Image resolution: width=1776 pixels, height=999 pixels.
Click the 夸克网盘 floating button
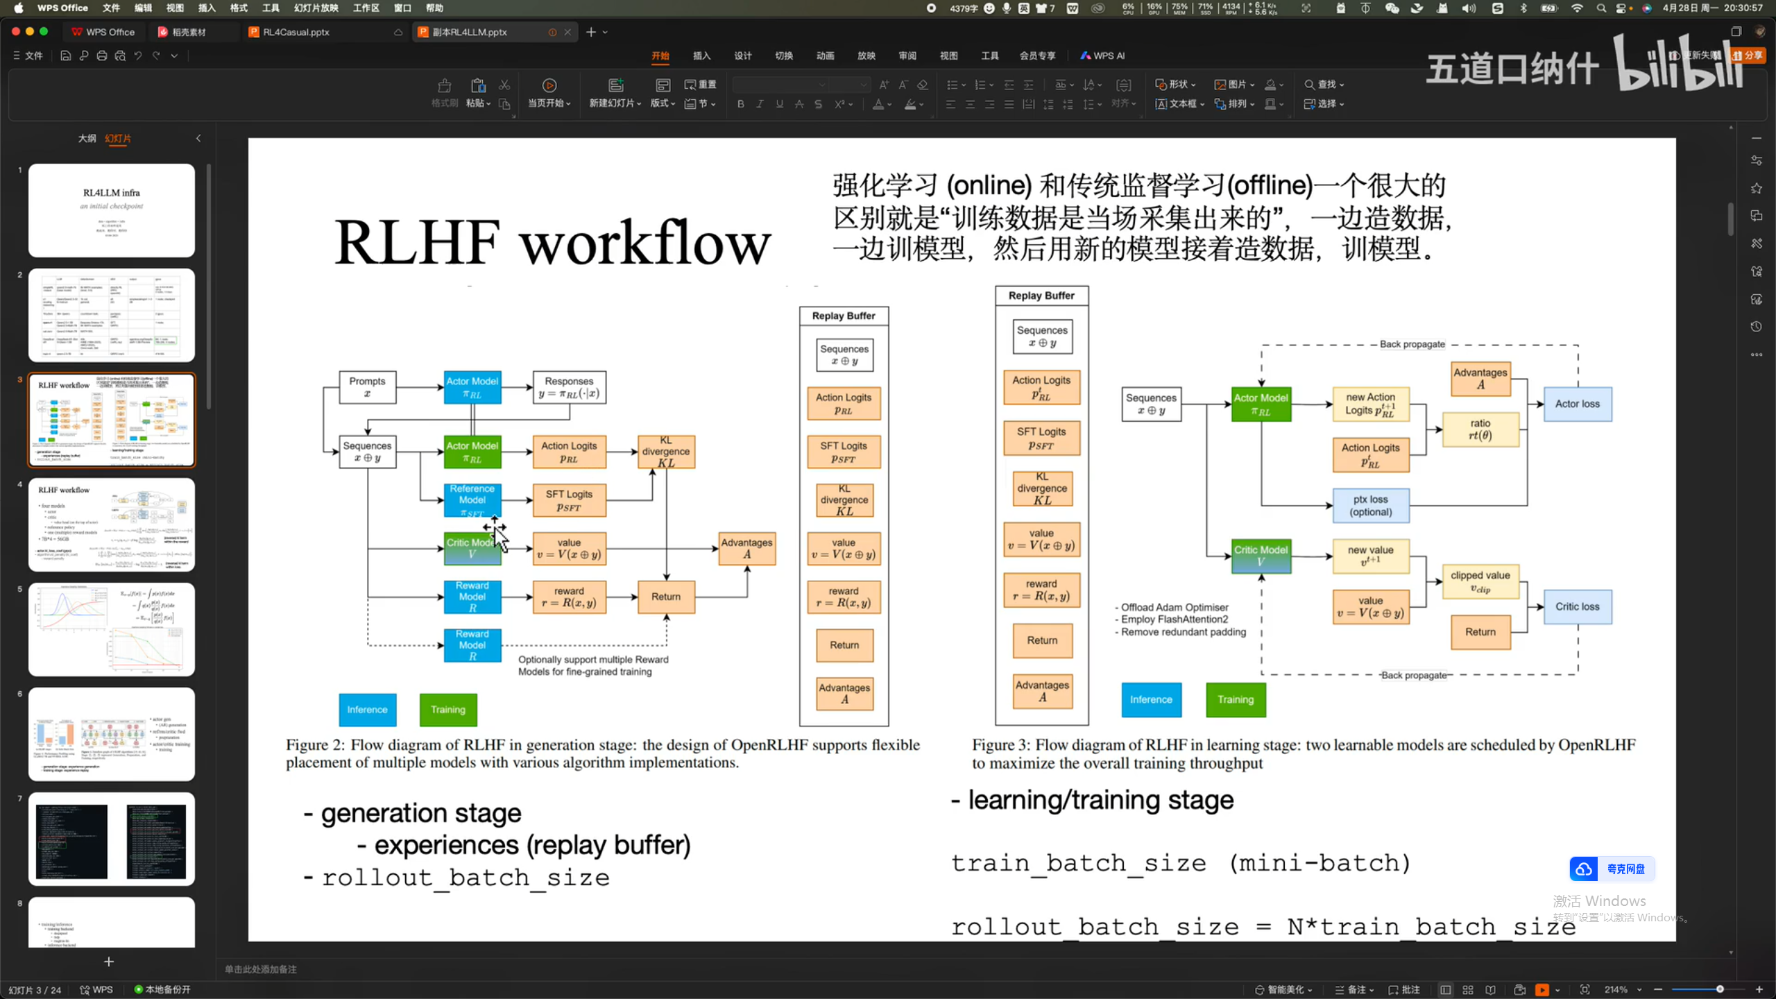pos(1612,869)
